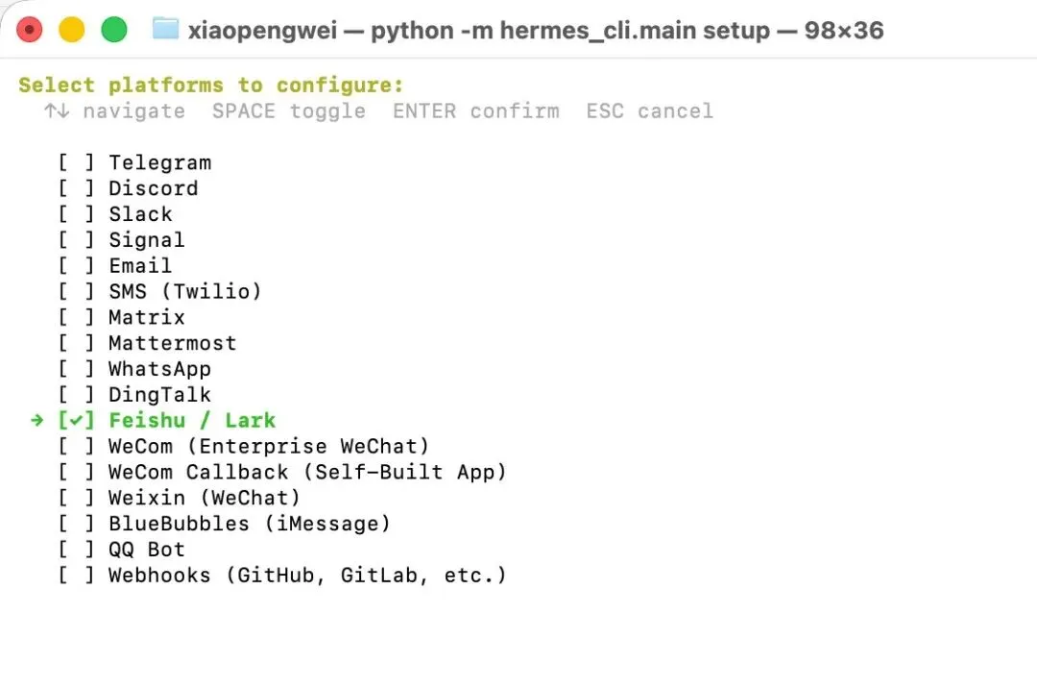1037x688 pixels.
Task: Select the Signal platform entry
Action: point(146,240)
